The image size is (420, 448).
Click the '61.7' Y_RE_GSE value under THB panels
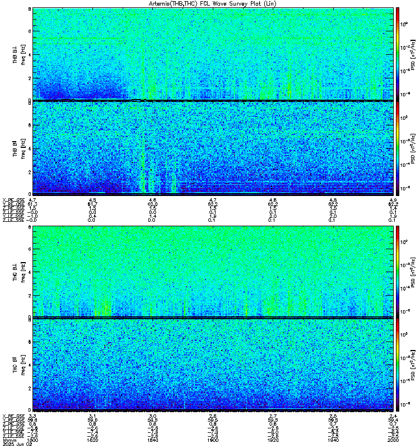coord(92,204)
